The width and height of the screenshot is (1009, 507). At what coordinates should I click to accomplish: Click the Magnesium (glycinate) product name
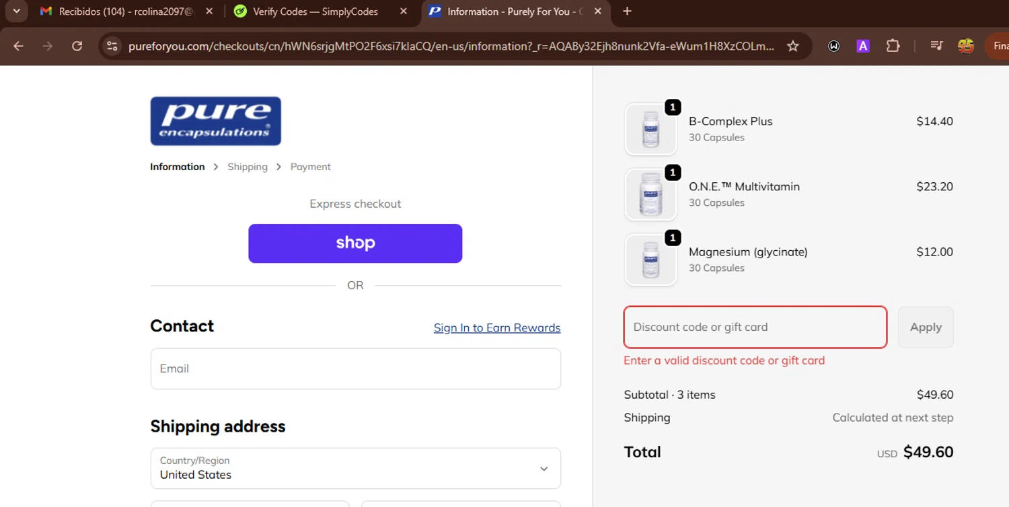(x=748, y=251)
